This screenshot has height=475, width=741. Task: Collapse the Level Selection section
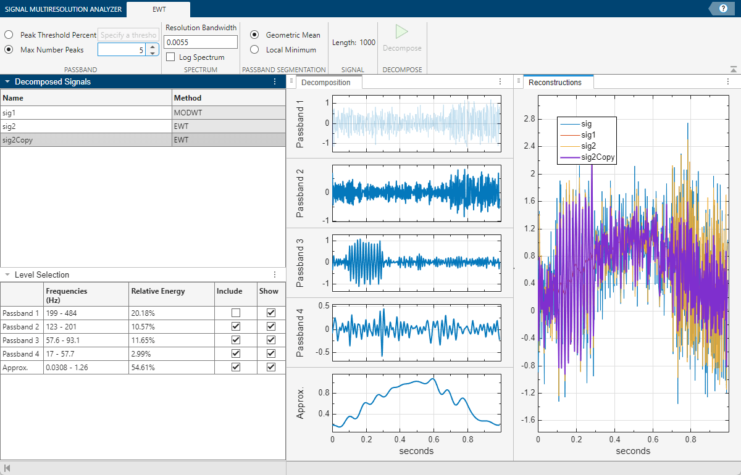[6, 275]
